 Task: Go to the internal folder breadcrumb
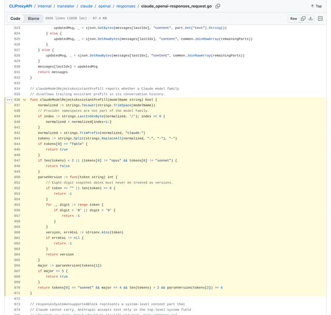click(x=44, y=6)
